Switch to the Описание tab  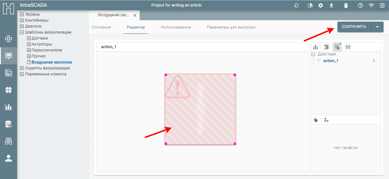(x=101, y=27)
